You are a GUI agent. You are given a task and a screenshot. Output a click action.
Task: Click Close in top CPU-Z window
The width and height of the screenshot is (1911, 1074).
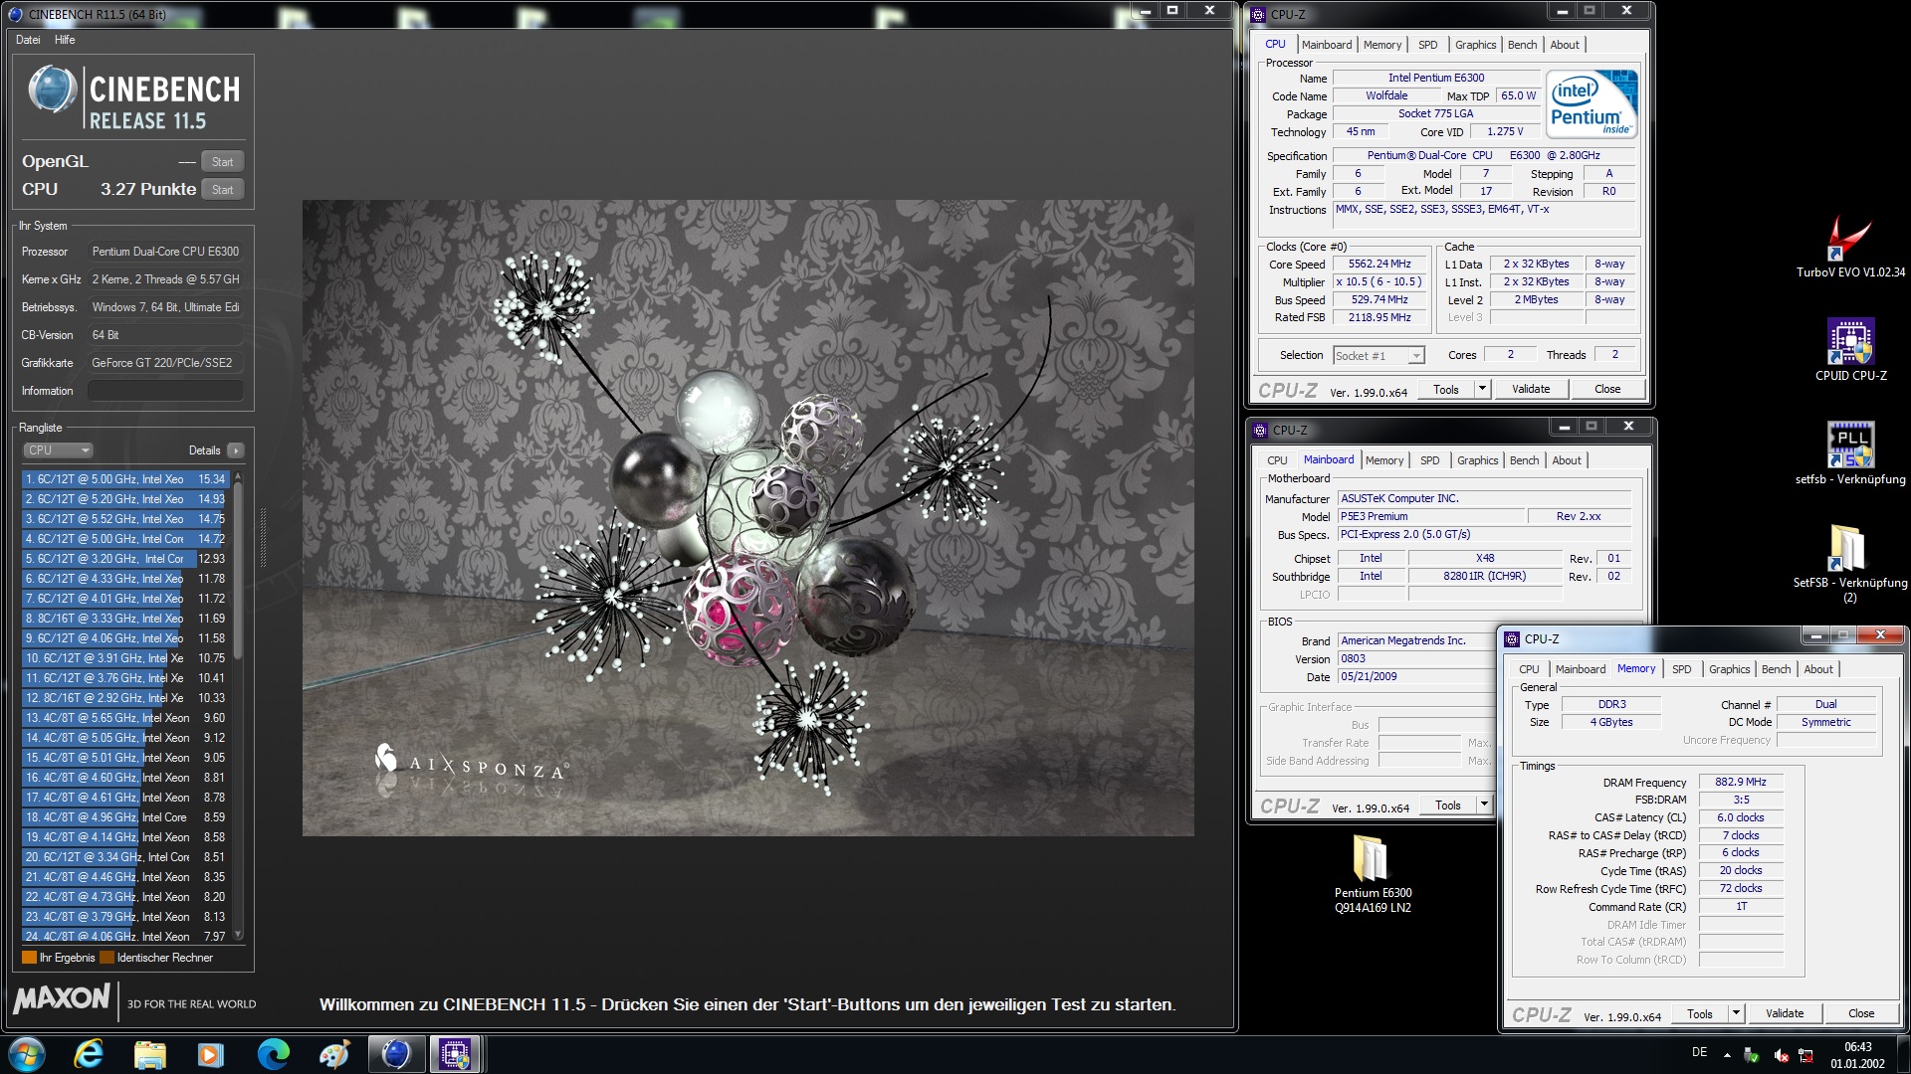[1606, 389]
